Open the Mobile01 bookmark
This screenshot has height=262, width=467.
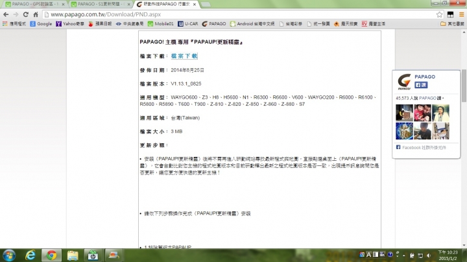pyautogui.click(x=161, y=24)
